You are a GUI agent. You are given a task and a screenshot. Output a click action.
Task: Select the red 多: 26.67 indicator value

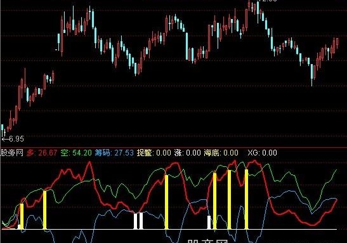(x=42, y=153)
